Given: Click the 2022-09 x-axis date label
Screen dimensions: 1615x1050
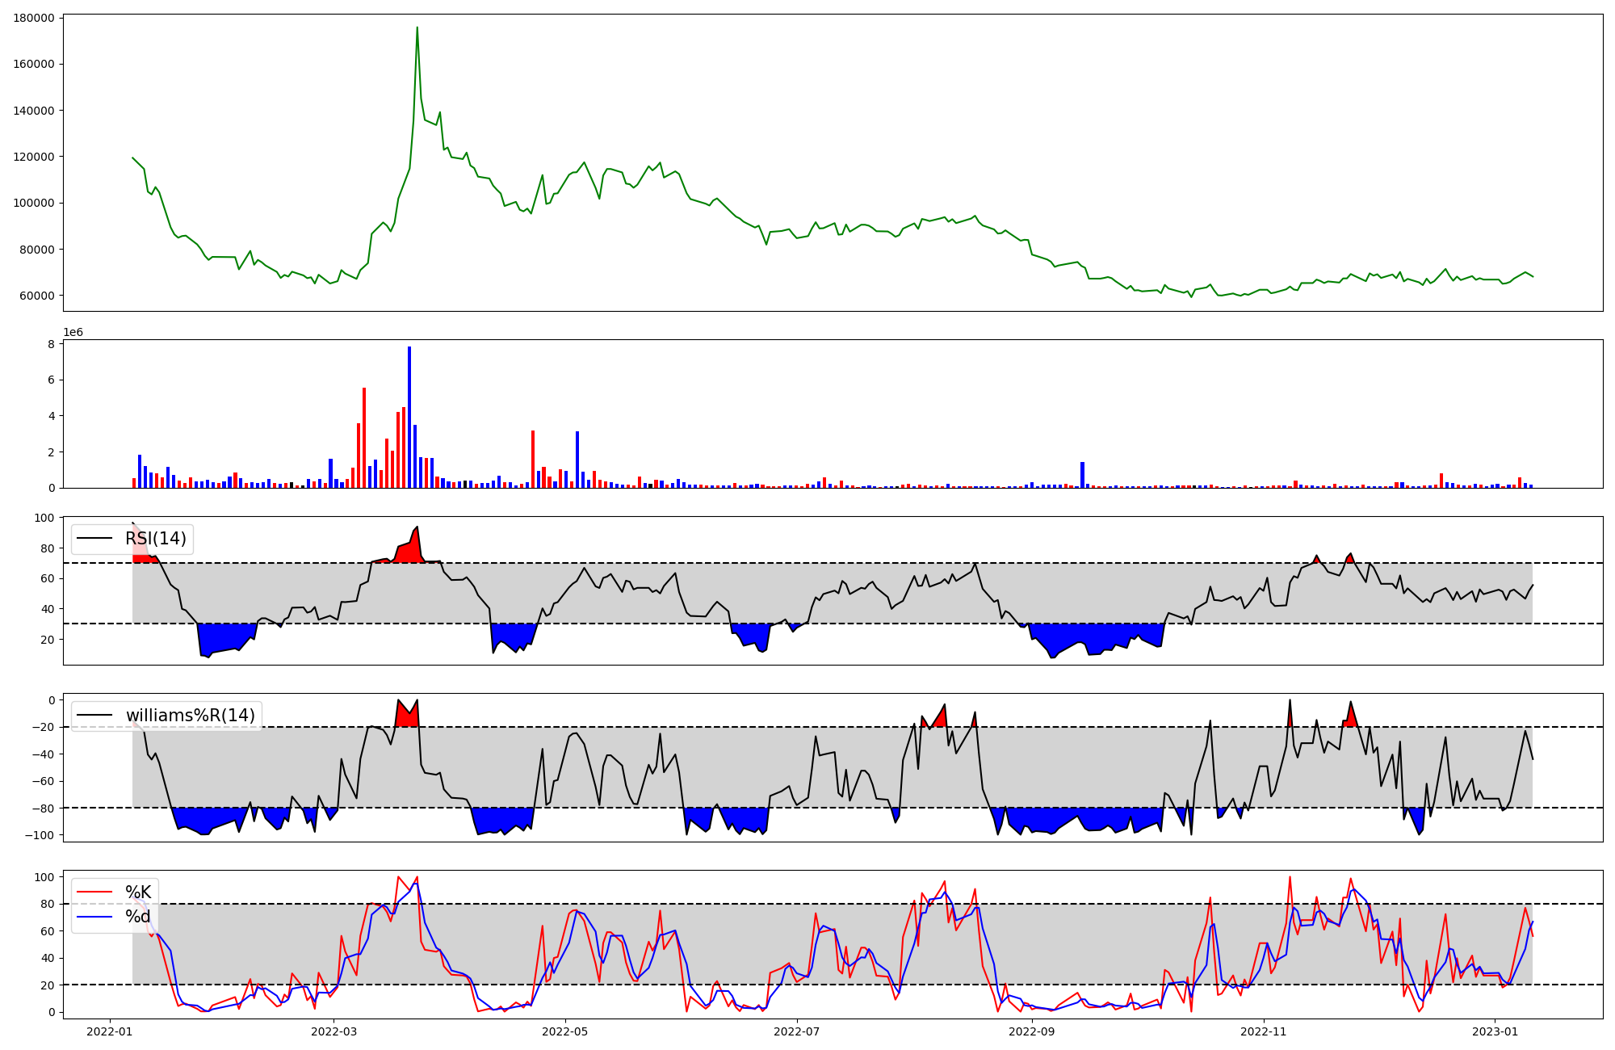Looking at the screenshot, I should coord(1032,1031).
